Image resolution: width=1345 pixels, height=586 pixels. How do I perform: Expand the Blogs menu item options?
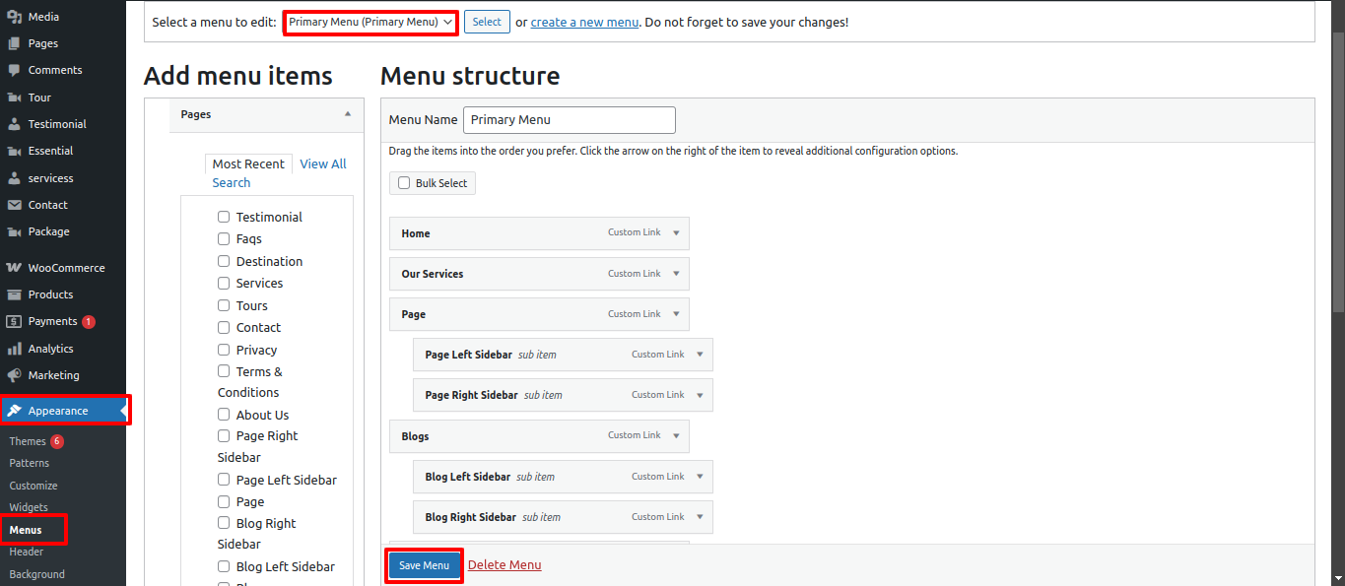tap(676, 435)
